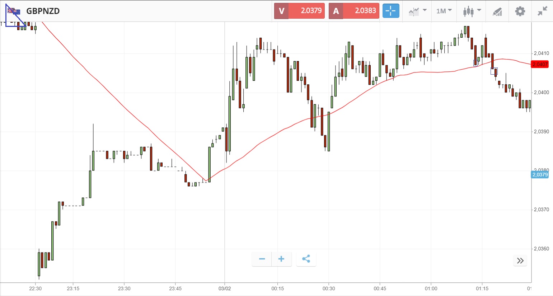The image size is (553, 296).
Task: Toggle the blue crosshair cursor button
Action: click(x=391, y=11)
